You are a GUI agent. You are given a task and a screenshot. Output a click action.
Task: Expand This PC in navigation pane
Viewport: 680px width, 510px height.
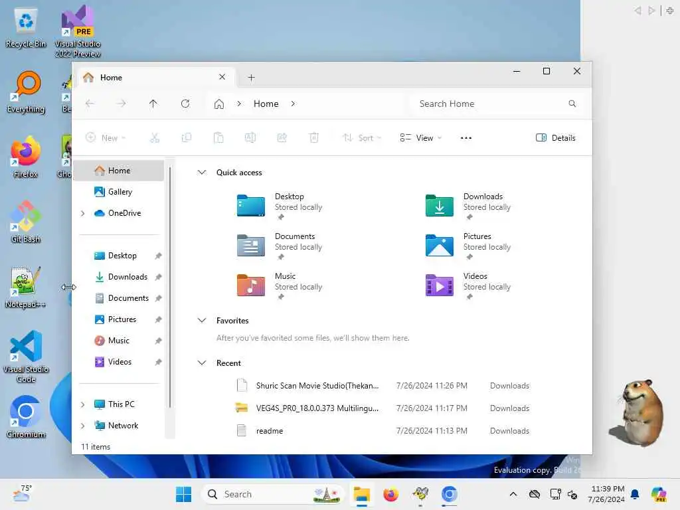point(83,404)
